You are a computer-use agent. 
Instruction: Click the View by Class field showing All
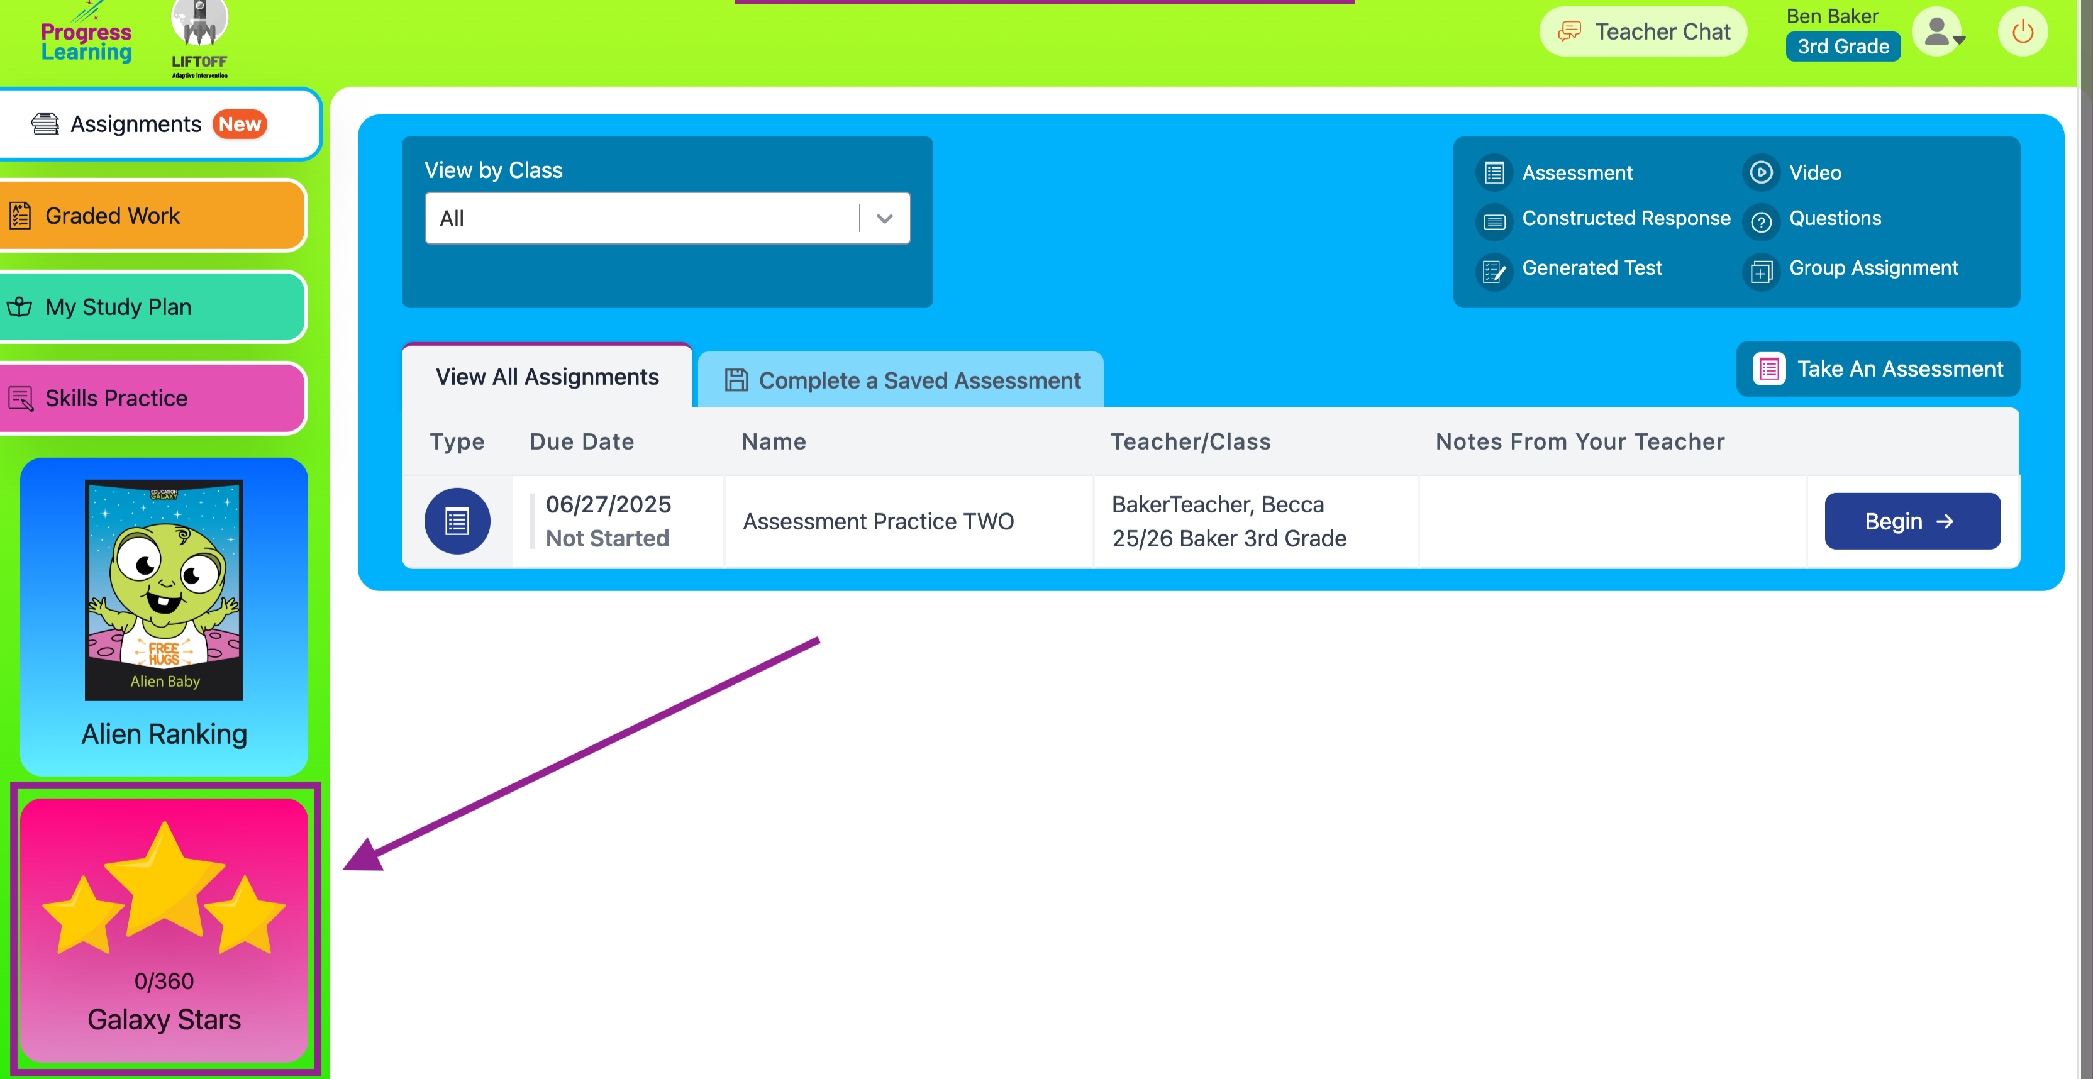[x=667, y=219]
